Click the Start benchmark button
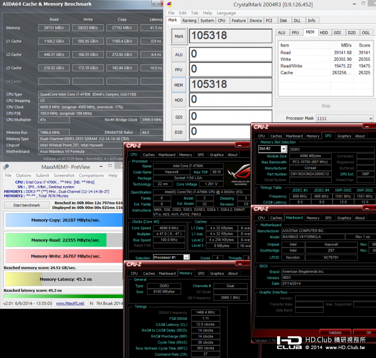This screenshot has width=376, height=358. coord(27,205)
